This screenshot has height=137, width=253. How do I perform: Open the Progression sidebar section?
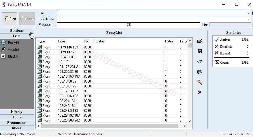pyautogui.click(x=17, y=123)
